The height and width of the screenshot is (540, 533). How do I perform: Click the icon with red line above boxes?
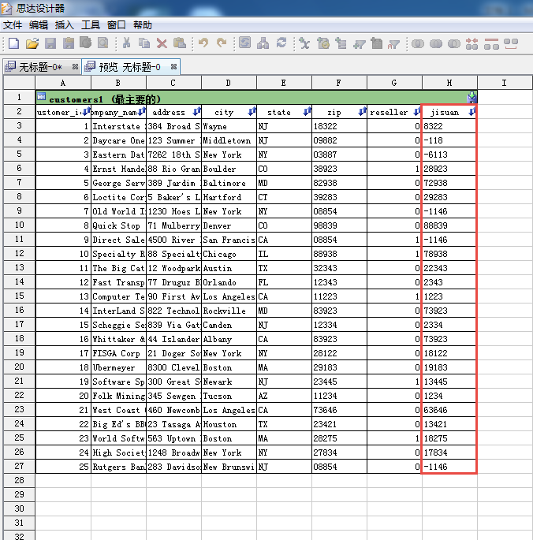(x=492, y=43)
